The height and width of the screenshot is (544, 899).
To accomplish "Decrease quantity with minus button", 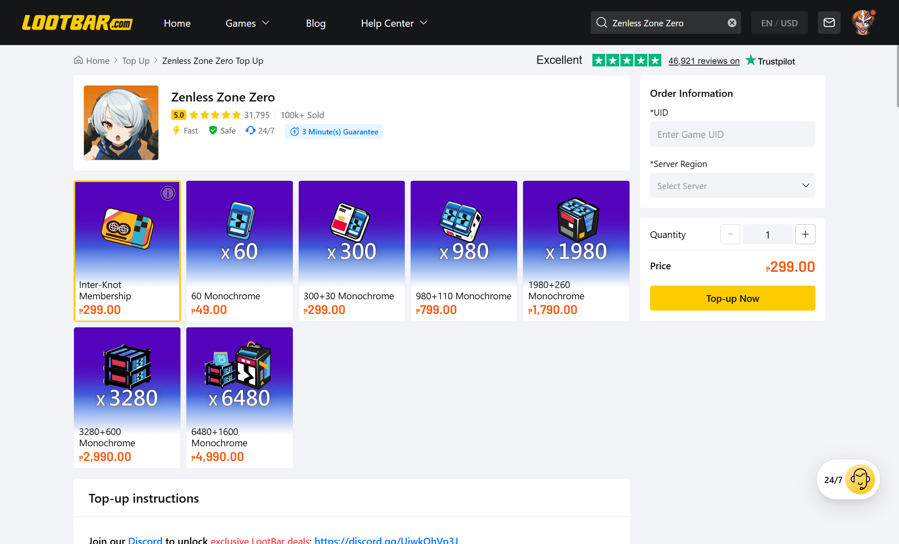I will 730,234.
